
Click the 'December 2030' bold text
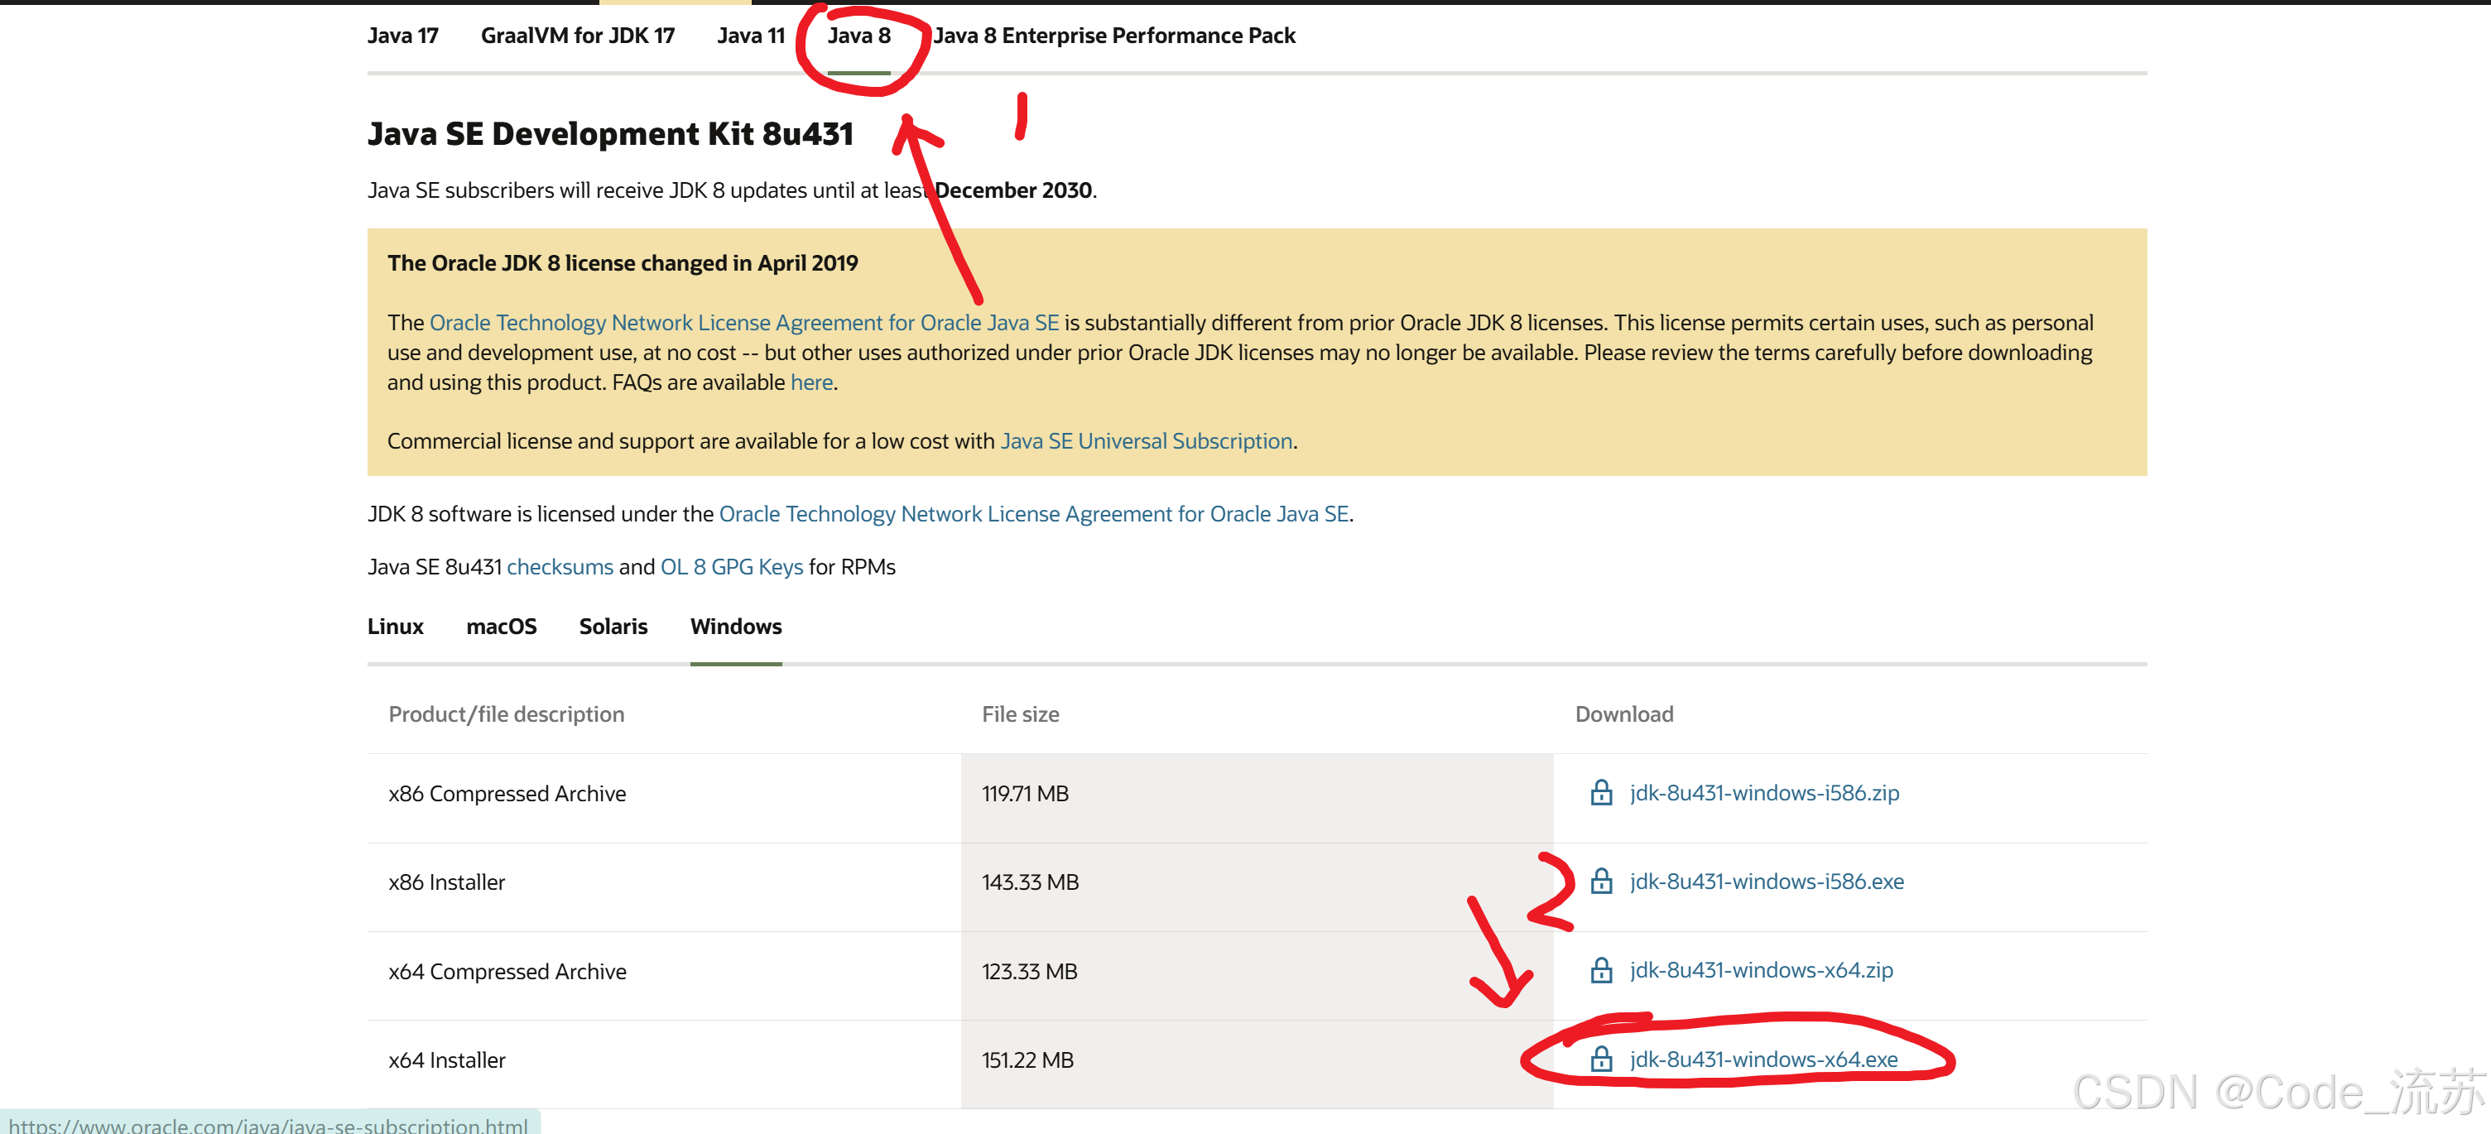tap(1013, 190)
